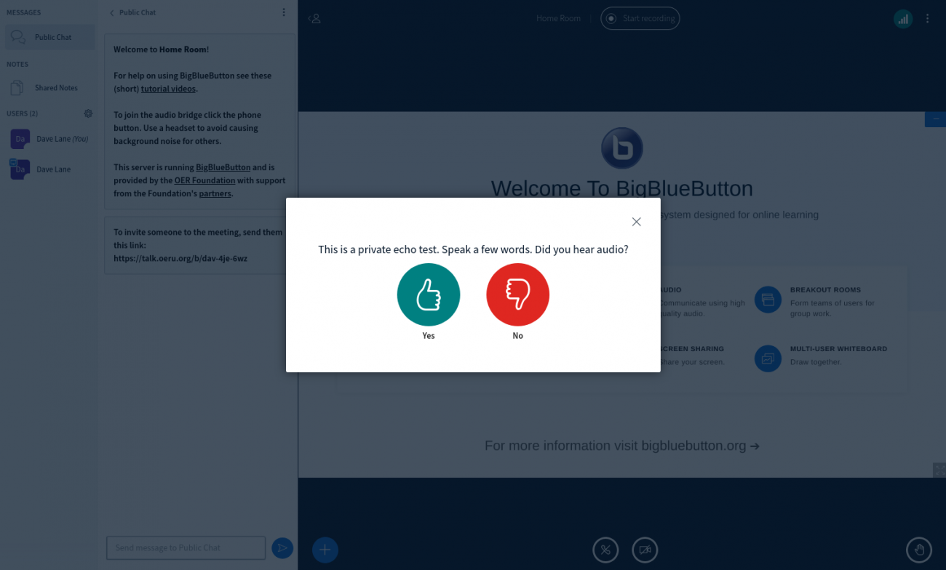Click the red thumbs-down No button
Image resolution: width=946 pixels, height=570 pixels.
(517, 294)
